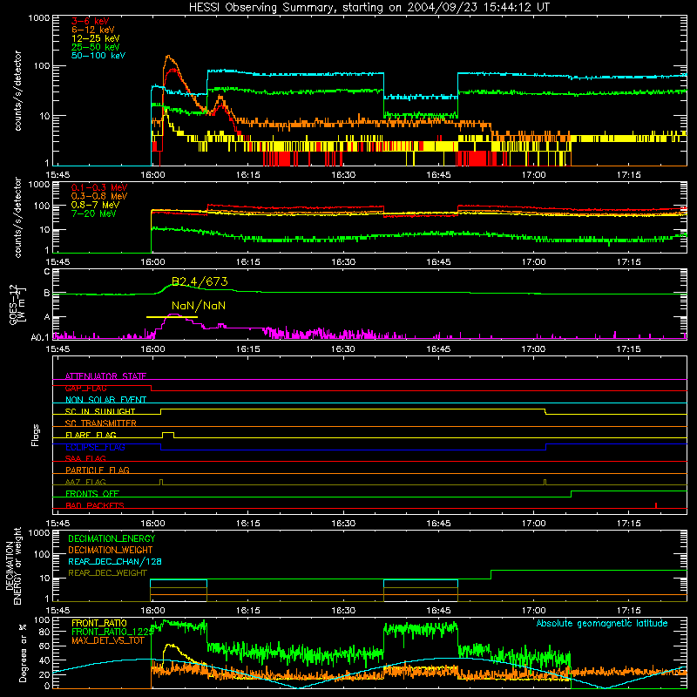
Task: Select the GAP_FLAG label
Action: coord(85,388)
